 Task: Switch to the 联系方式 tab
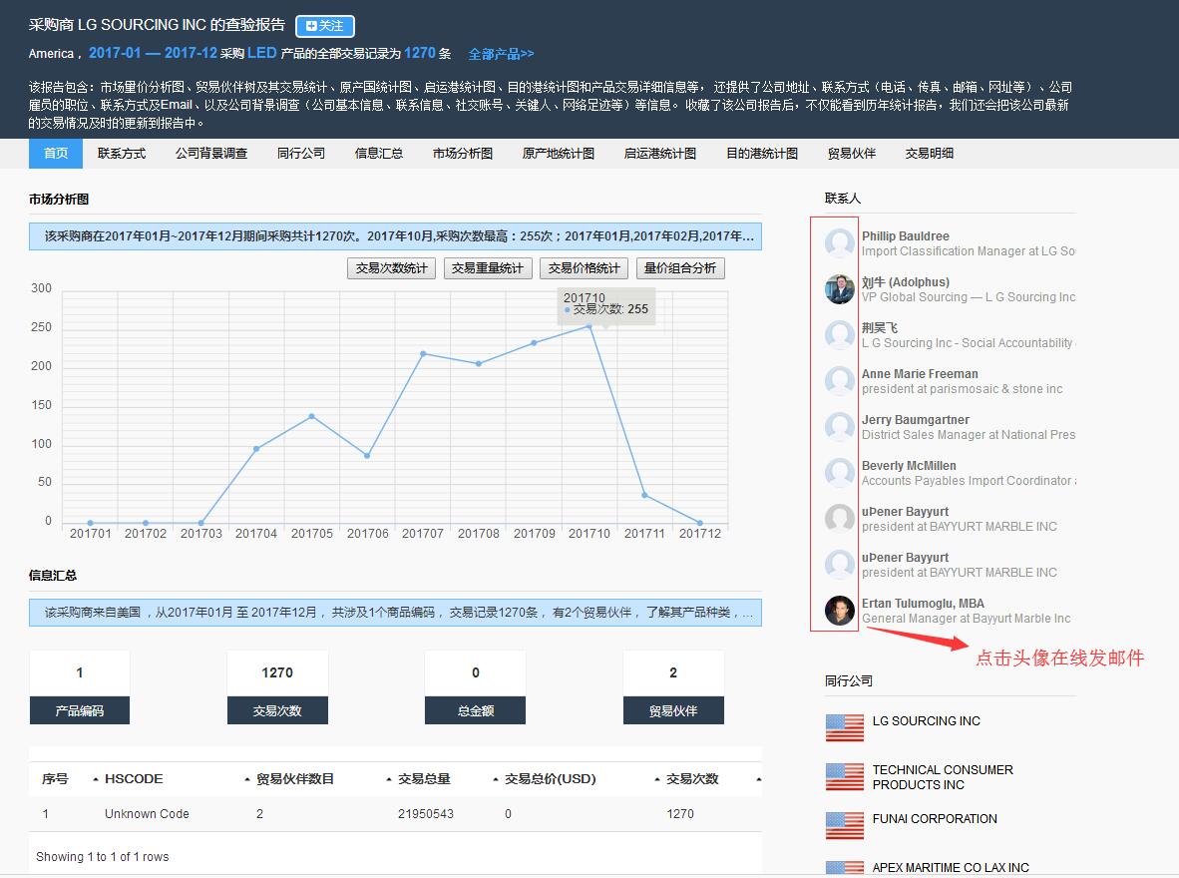coord(121,154)
